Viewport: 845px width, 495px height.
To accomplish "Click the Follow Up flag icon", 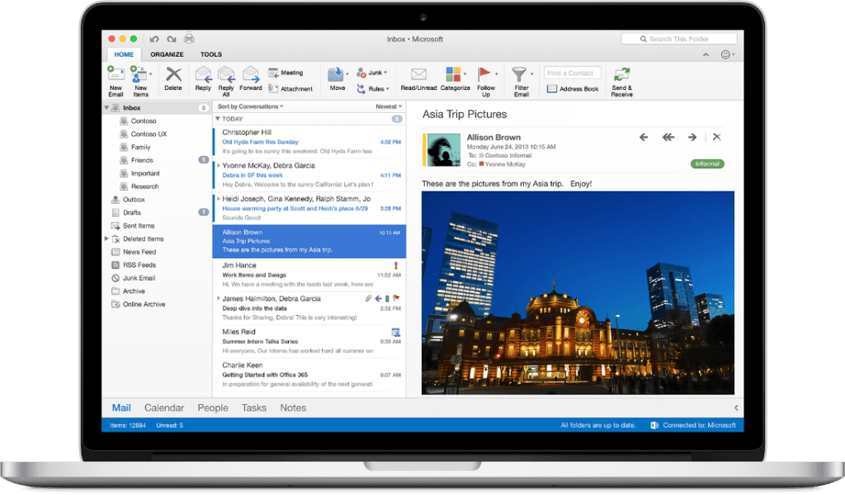I will pos(486,75).
